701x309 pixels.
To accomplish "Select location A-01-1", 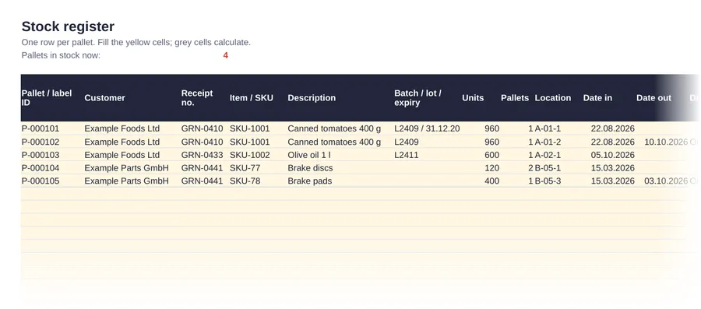I will click(x=548, y=128).
